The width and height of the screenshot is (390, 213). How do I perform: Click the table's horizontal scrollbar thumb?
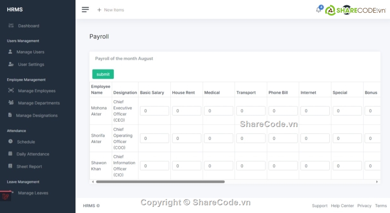(160, 181)
